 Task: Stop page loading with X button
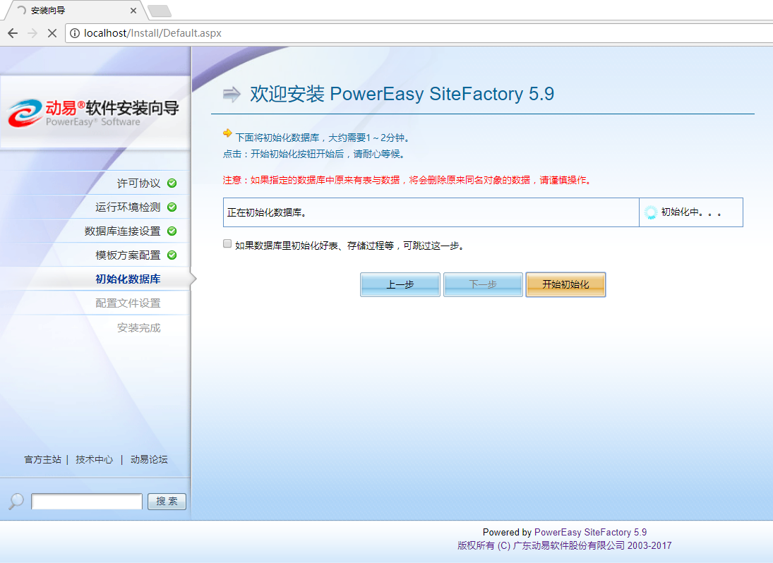click(x=52, y=33)
